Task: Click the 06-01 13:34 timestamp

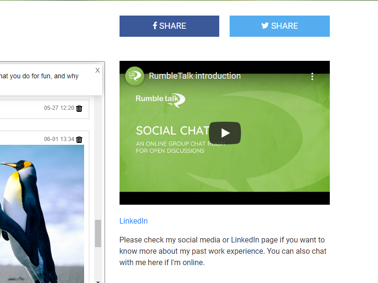Action: tap(59, 140)
